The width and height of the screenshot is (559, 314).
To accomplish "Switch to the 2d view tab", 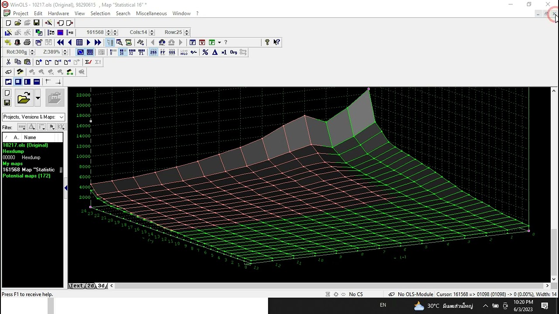I will tap(90, 286).
